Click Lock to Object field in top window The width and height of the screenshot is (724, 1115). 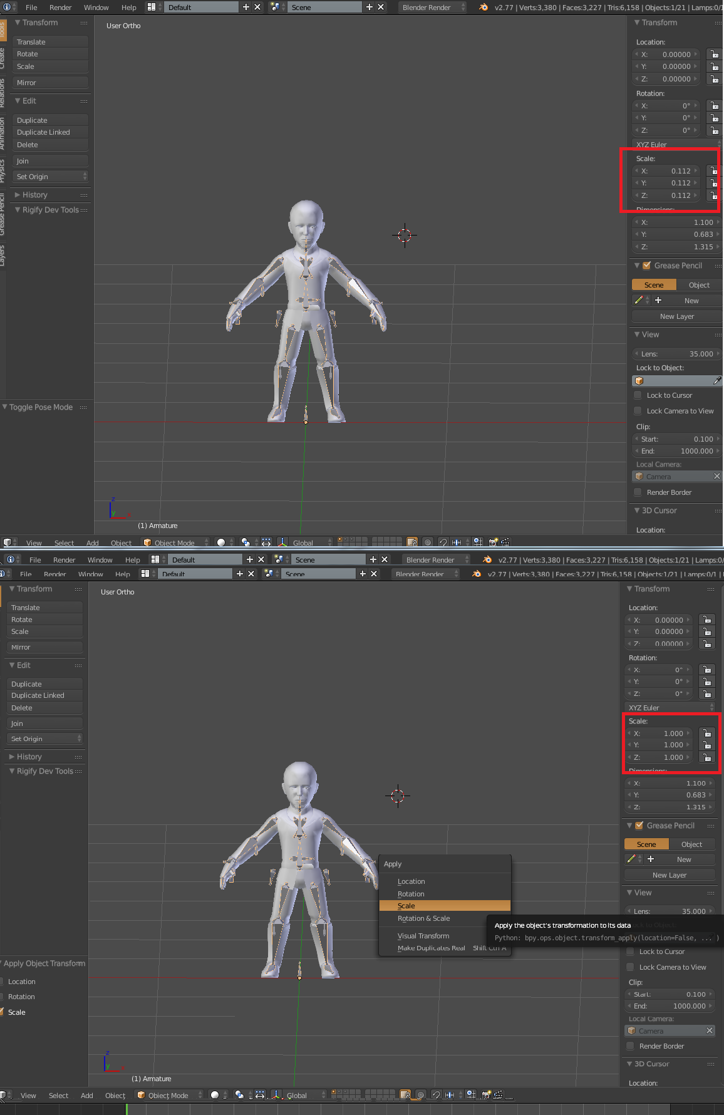point(677,381)
